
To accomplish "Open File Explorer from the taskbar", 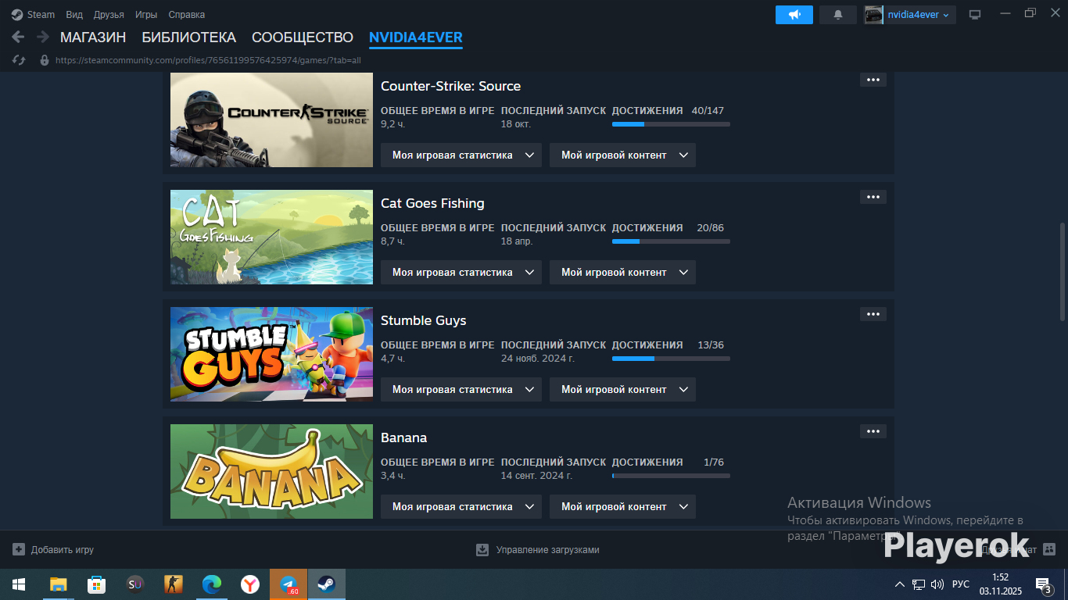I will point(59,584).
